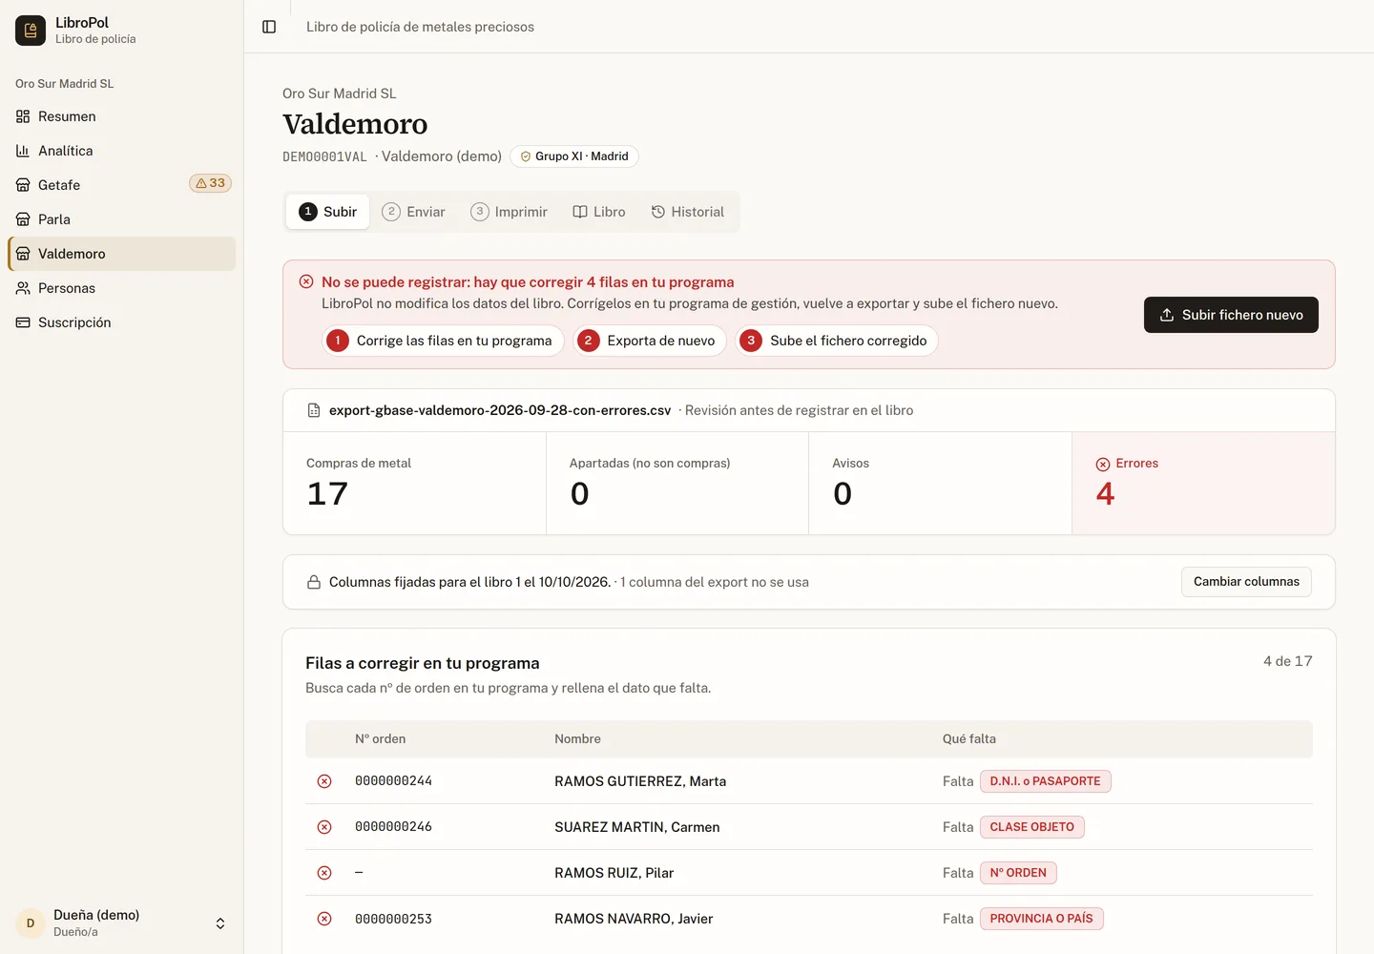1374x954 pixels.
Task: Click the shield icon in Grupo XI badge
Action: (x=525, y=156)
